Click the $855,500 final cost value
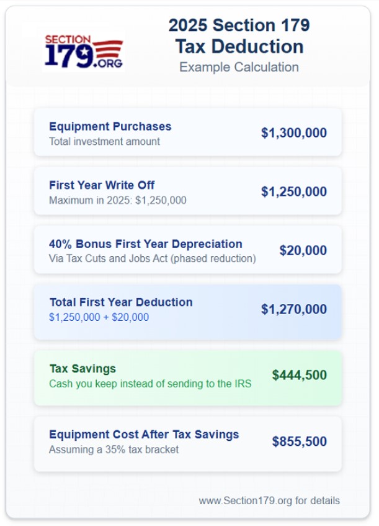The image size is (379, 526). coord(299,442)
